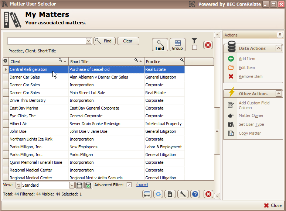The width and height of the screenshot is (286, 211).
Task: Click the document report icon in bottom toolbar
Action: pyautogui.click(x=170, y=194)
